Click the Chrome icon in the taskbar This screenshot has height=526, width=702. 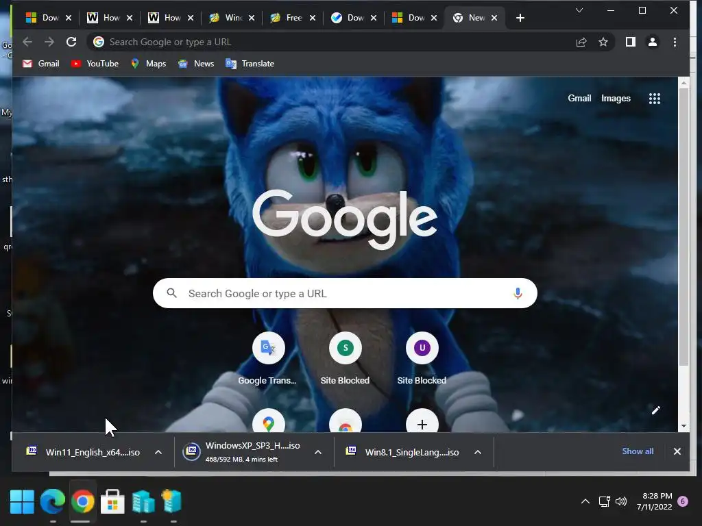point(82,501)
